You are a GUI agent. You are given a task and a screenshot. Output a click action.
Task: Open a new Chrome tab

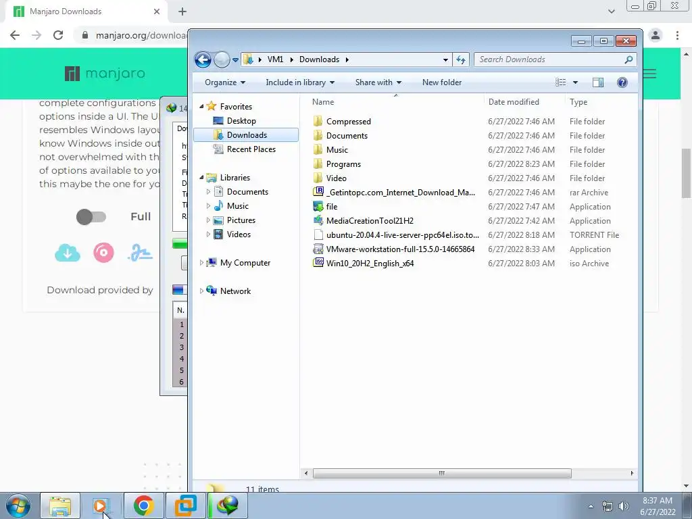182,12
